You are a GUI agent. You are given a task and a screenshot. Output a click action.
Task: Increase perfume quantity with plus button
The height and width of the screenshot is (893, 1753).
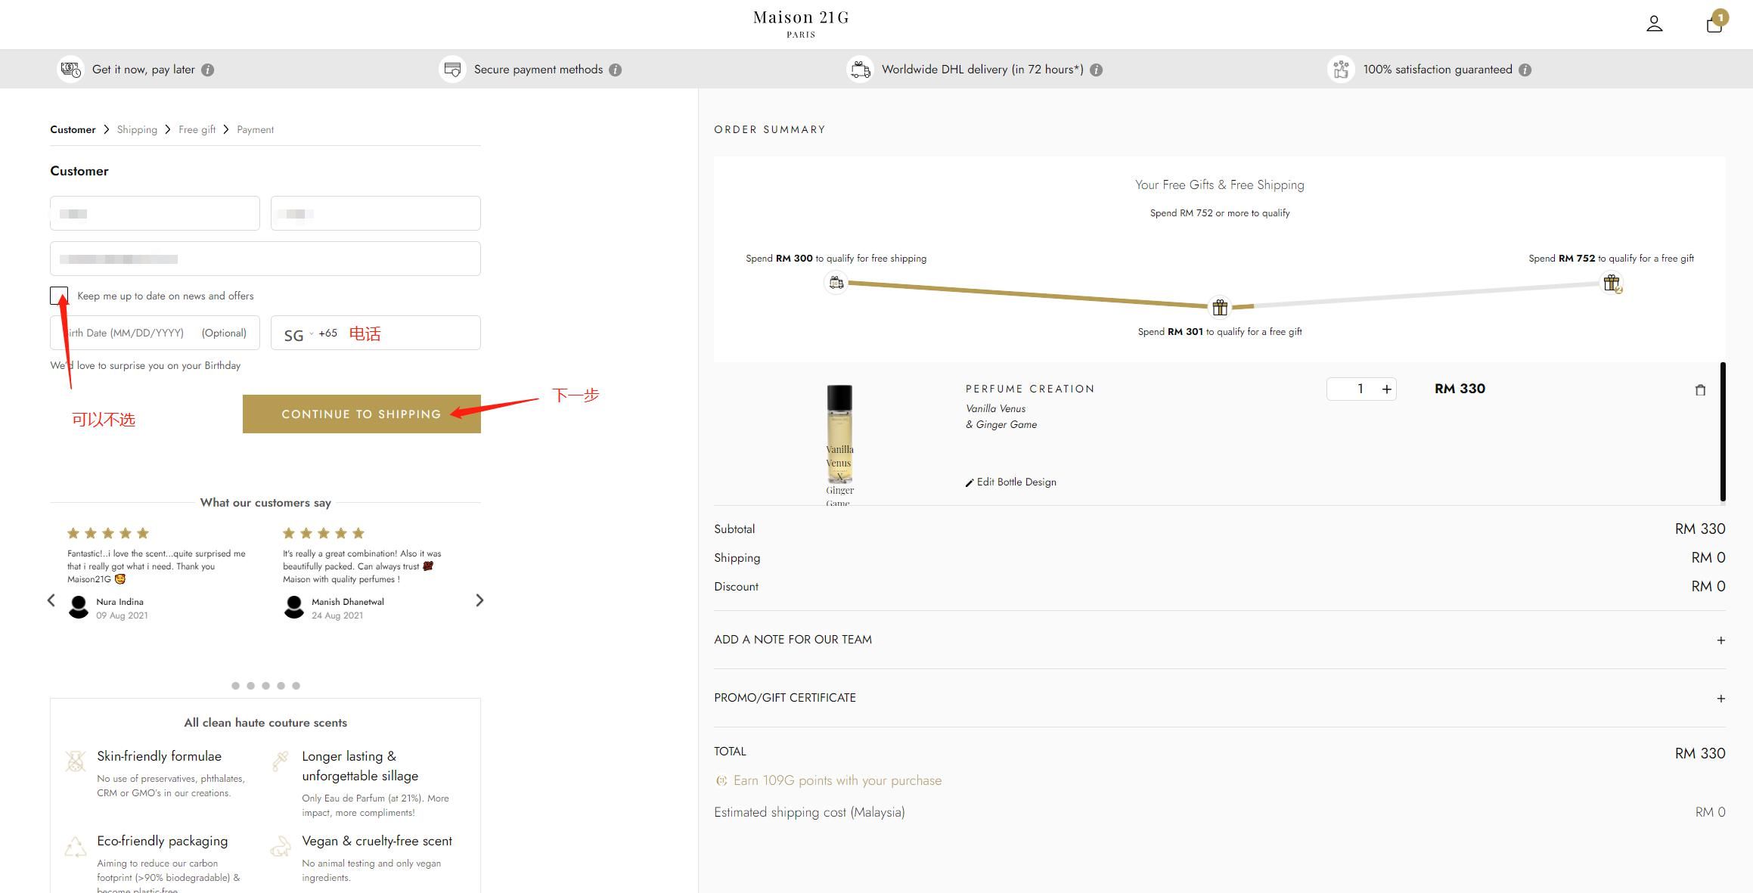tap(1387, 389)
